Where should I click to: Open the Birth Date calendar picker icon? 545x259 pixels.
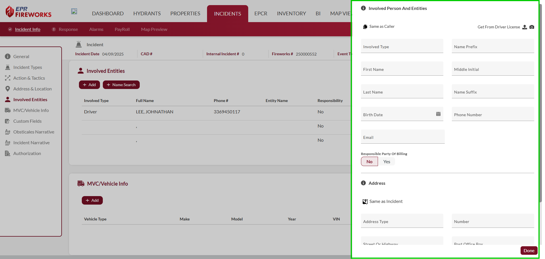click(438, 114)
